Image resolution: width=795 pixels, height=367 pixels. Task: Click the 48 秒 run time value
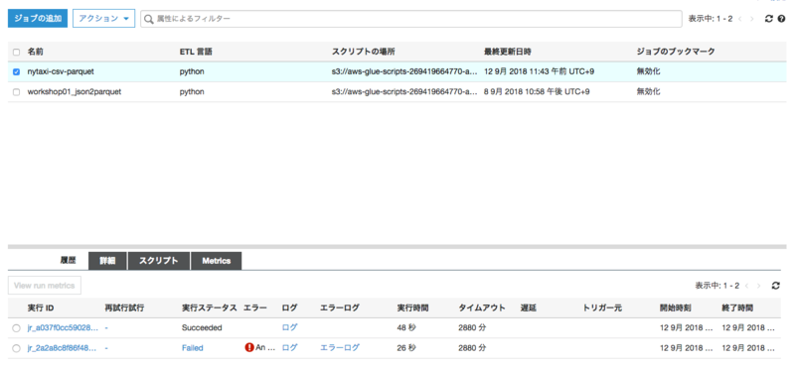[406, 327]
